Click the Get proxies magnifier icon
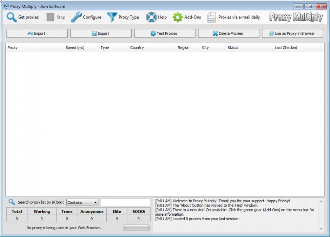Viewport: 330px width, 237px height. coord(12,17)
